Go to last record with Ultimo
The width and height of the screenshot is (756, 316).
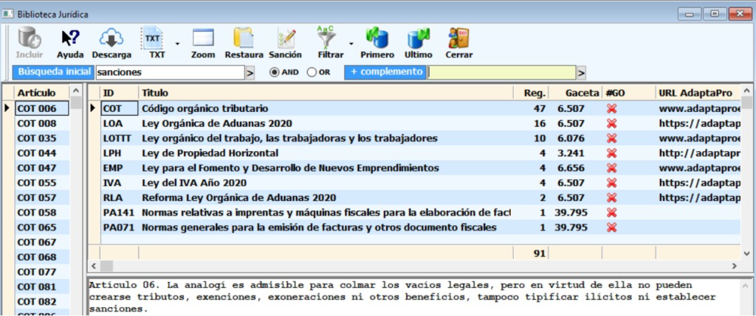click(x=418, y=38)
